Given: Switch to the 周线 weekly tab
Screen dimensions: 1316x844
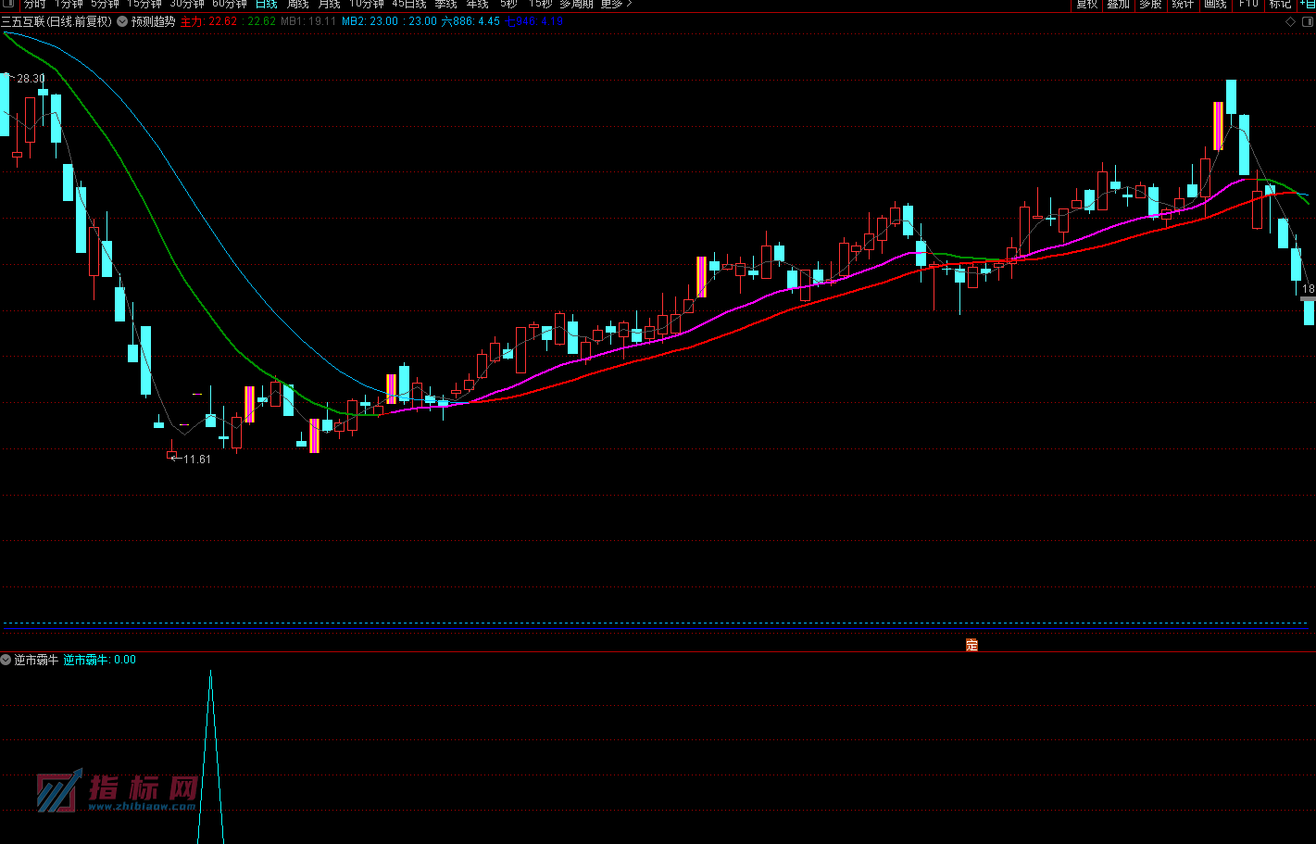Looking at the screenshot, I should pyautogui.click(x=298, y=5).
